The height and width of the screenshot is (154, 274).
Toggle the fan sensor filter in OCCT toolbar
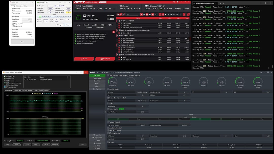click(171, 14)
